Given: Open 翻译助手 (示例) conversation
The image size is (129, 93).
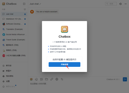Looking at the screenshot, I should click(x=14, y=45).
